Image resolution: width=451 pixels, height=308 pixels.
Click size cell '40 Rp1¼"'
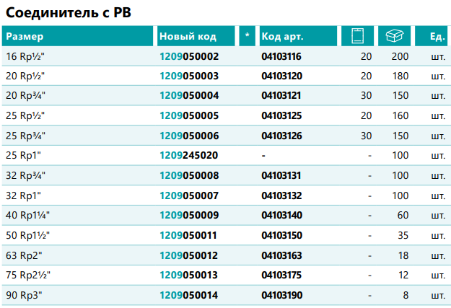pyautogui.click(x=27, y=215)
